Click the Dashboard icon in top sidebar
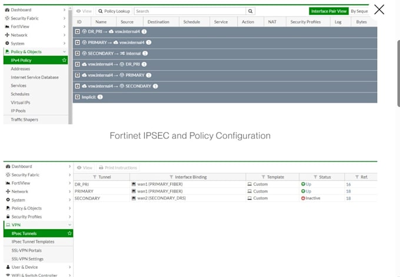This screenshot has width=400, height=277. tap(7, 9)
